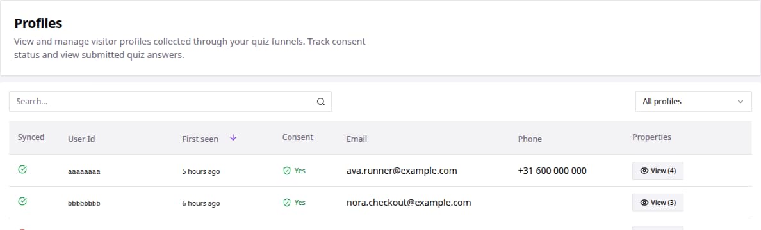Click the Phone column header
Screen dimensions: 761x230
[x=530, y=139]
